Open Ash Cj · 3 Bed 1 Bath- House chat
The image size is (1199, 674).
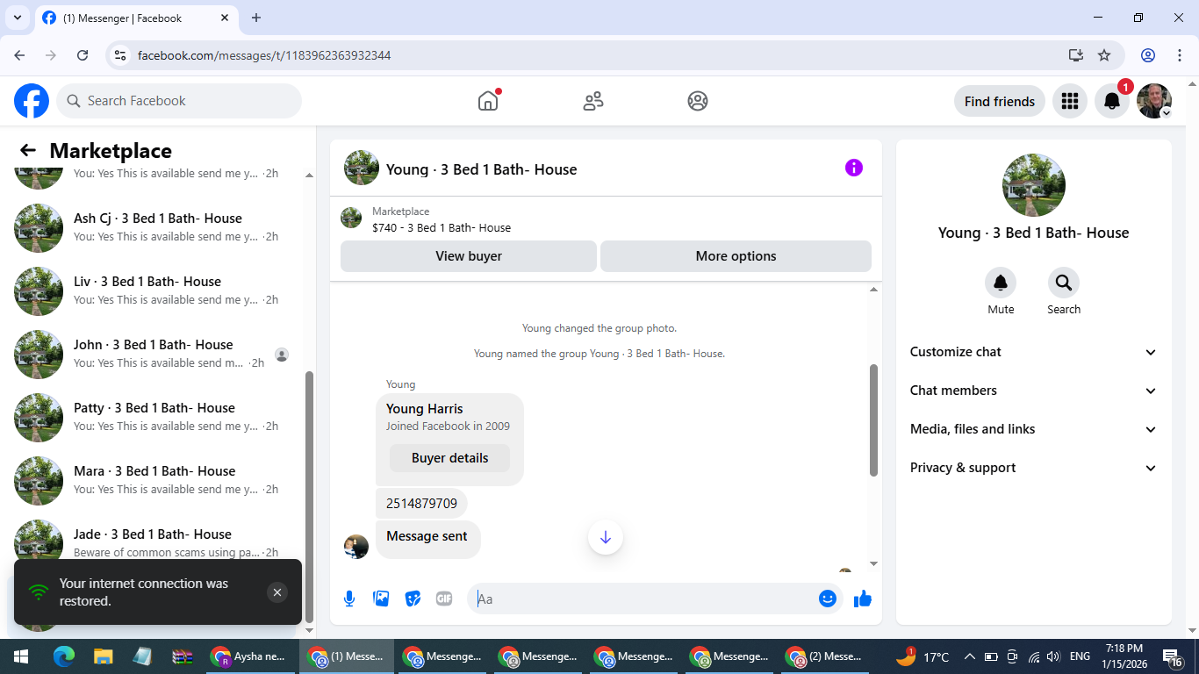[154, 227]
